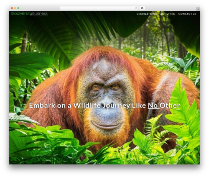Open the Activities menu
This screenshot has height=177, width=209.
click(x=167, y=14)
